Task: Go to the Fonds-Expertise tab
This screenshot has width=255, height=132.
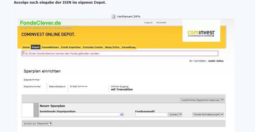Action: click(71, 47)
